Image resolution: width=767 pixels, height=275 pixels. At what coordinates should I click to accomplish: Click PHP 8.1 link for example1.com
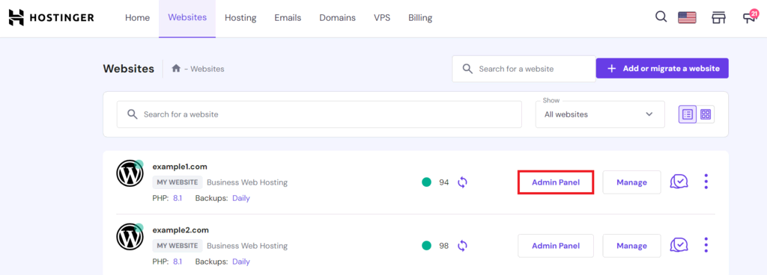click(x=178, y=199)
